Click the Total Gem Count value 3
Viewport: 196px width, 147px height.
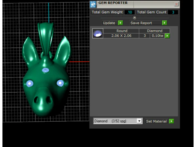tap(173, 12)
